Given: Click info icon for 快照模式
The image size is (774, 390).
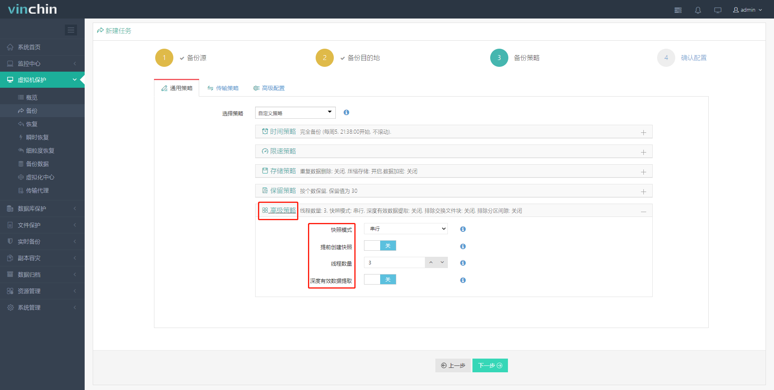Looking at the screenshot, I should pyautogui.click(x=463, y=229).
